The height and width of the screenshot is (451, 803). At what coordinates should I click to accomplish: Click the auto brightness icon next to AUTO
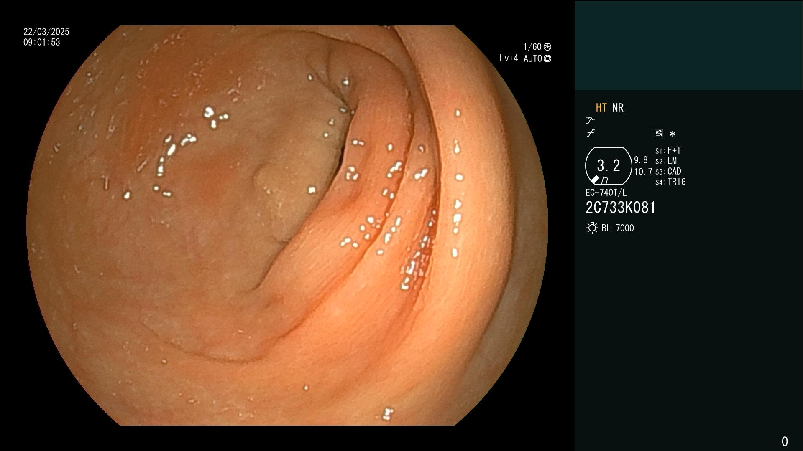point(547,58)
